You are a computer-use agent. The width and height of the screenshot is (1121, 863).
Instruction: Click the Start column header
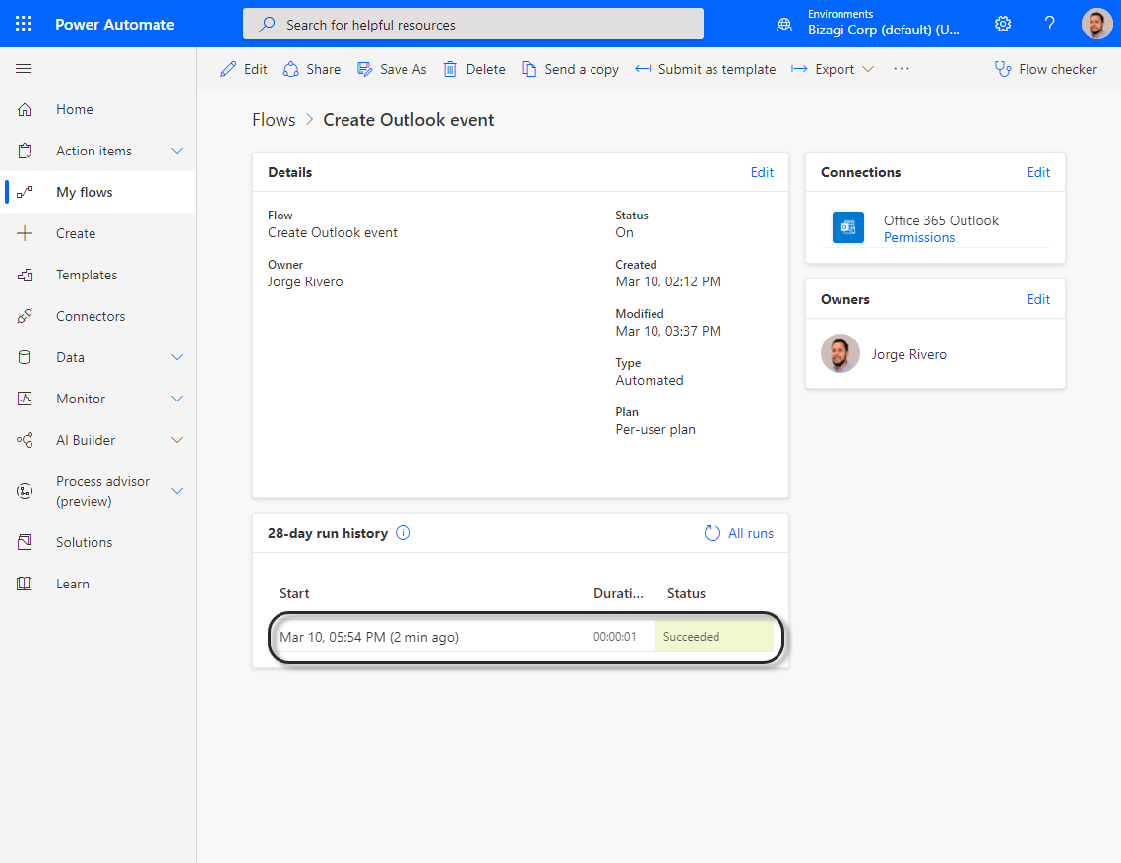pos(294,593)
